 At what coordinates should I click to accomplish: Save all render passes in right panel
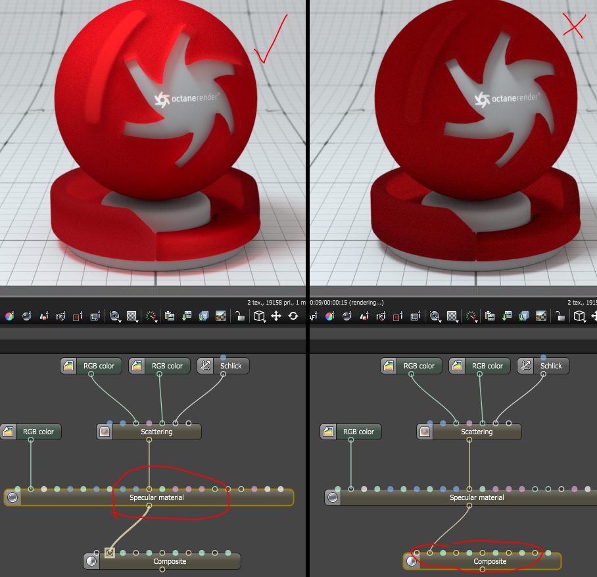point(524,316)
